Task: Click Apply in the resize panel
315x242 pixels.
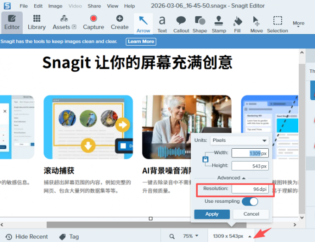Action: click(x=212, y=214)
